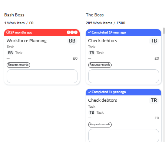
Task: Click the empty notes box in first Check debtors
Action: coord(123,76)
